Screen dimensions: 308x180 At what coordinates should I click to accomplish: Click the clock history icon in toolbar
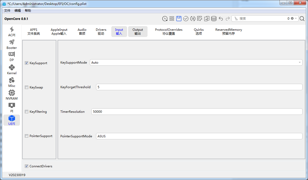coord(165,19)
